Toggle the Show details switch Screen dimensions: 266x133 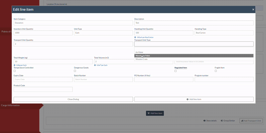[x=204, y=121]
